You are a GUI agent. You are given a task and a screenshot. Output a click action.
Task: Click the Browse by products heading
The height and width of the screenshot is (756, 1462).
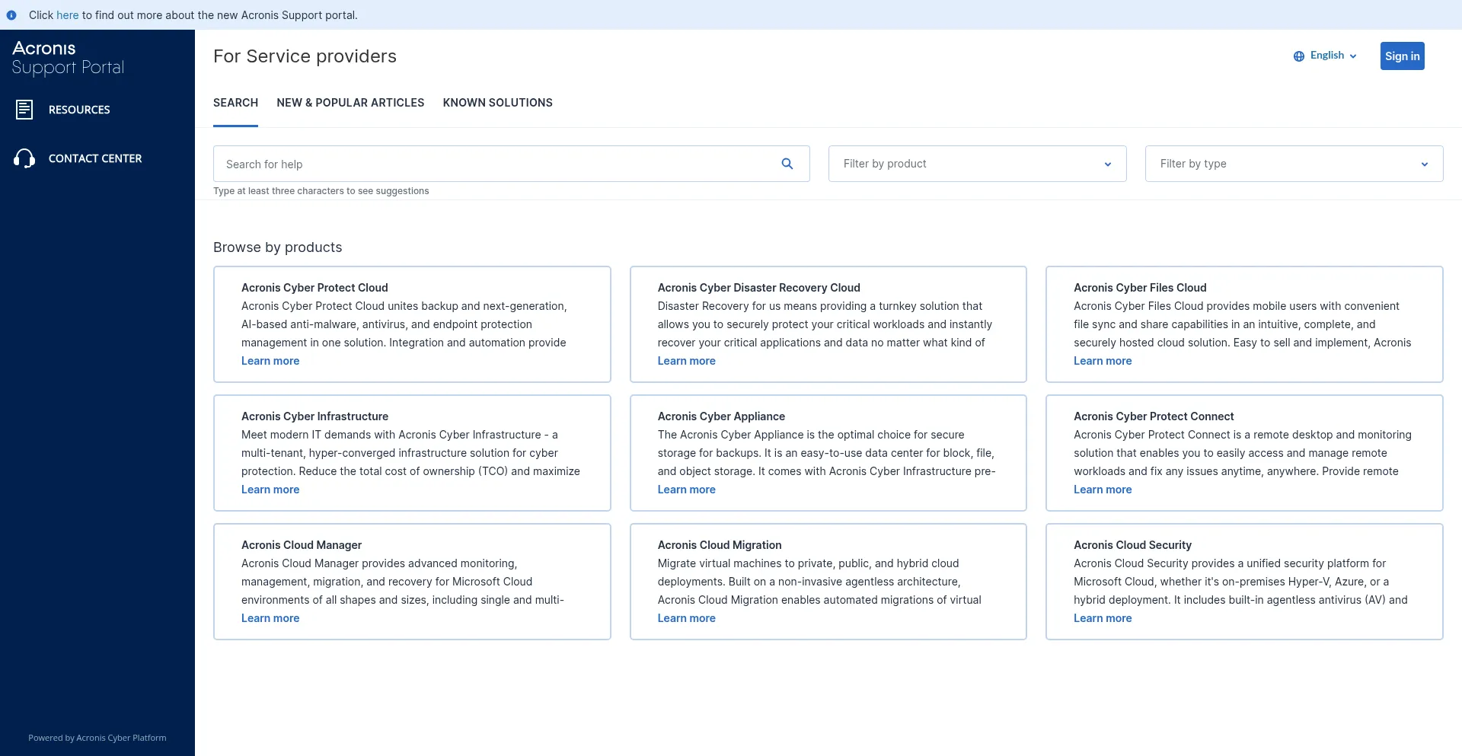(278, 247)
